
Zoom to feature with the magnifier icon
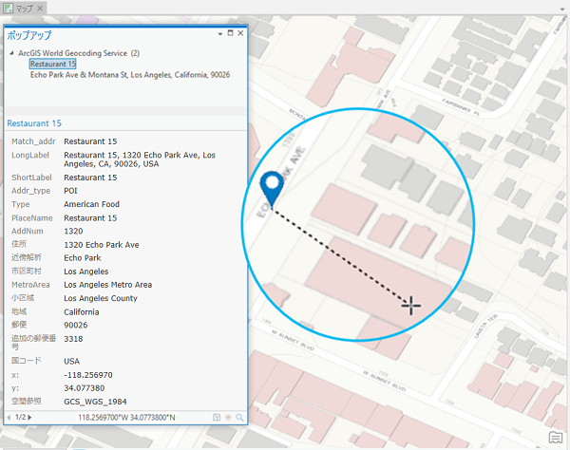click(239, 417)
